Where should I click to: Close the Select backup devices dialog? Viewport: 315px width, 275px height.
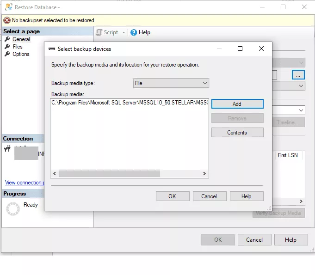(261, 49)
